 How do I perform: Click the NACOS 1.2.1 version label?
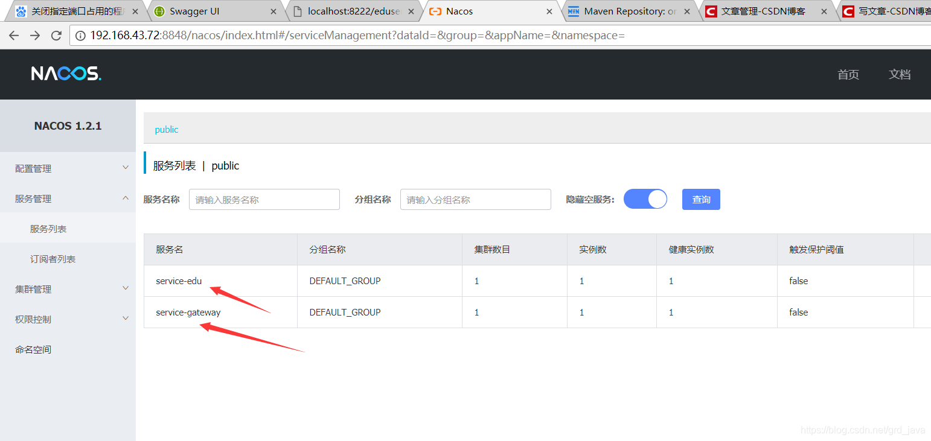tap(68, 126)
